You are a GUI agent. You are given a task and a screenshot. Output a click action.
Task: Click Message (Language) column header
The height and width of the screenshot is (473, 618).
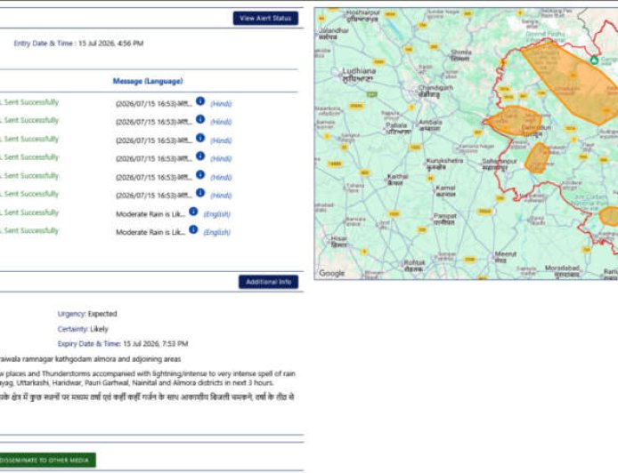tap(148, 81)
